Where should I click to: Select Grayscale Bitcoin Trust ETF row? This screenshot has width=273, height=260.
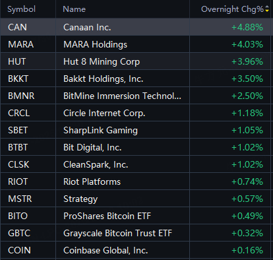point(136,233)
